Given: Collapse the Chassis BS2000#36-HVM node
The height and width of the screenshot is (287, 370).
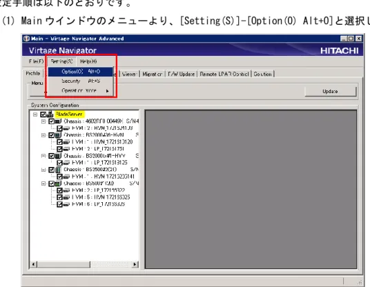Looking at the screenshot, I should (43, 135).
